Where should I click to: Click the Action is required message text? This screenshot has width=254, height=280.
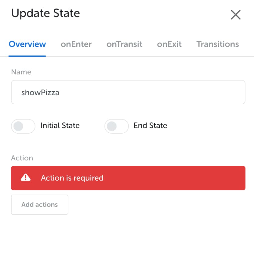click(72, 178)
